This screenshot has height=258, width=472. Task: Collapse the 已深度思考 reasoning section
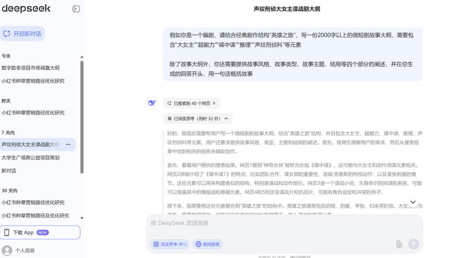coord(198,119)
